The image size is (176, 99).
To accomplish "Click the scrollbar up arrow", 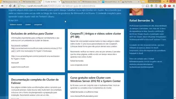I will tap(175, 9).
